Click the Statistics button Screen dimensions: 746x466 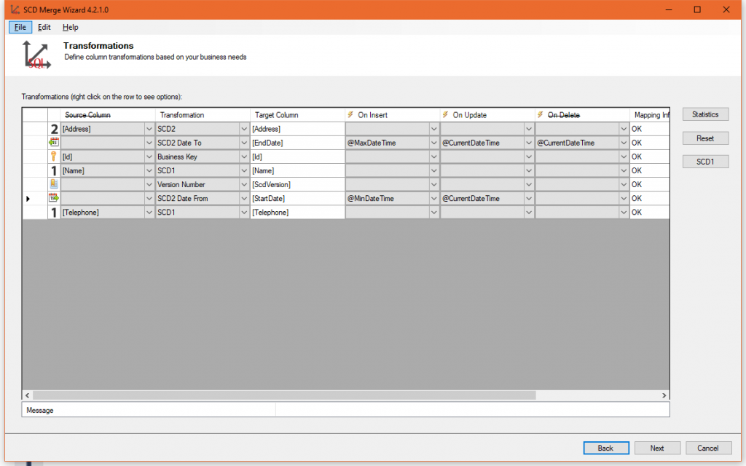point(704,114)
